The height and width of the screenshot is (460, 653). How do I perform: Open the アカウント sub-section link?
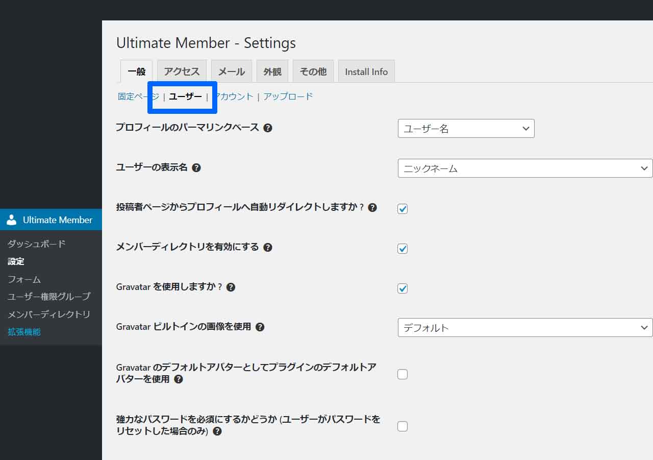pos(233,96)
